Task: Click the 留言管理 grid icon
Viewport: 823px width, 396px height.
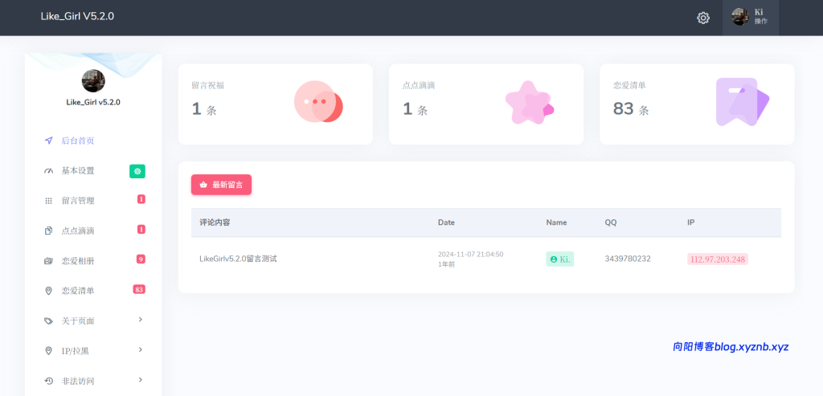Action: (49, 201)
